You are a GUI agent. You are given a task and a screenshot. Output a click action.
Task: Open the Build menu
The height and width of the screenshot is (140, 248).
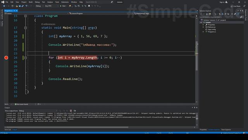31,2
